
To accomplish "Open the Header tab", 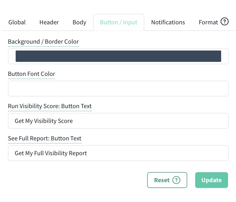I will pos(49,22).
